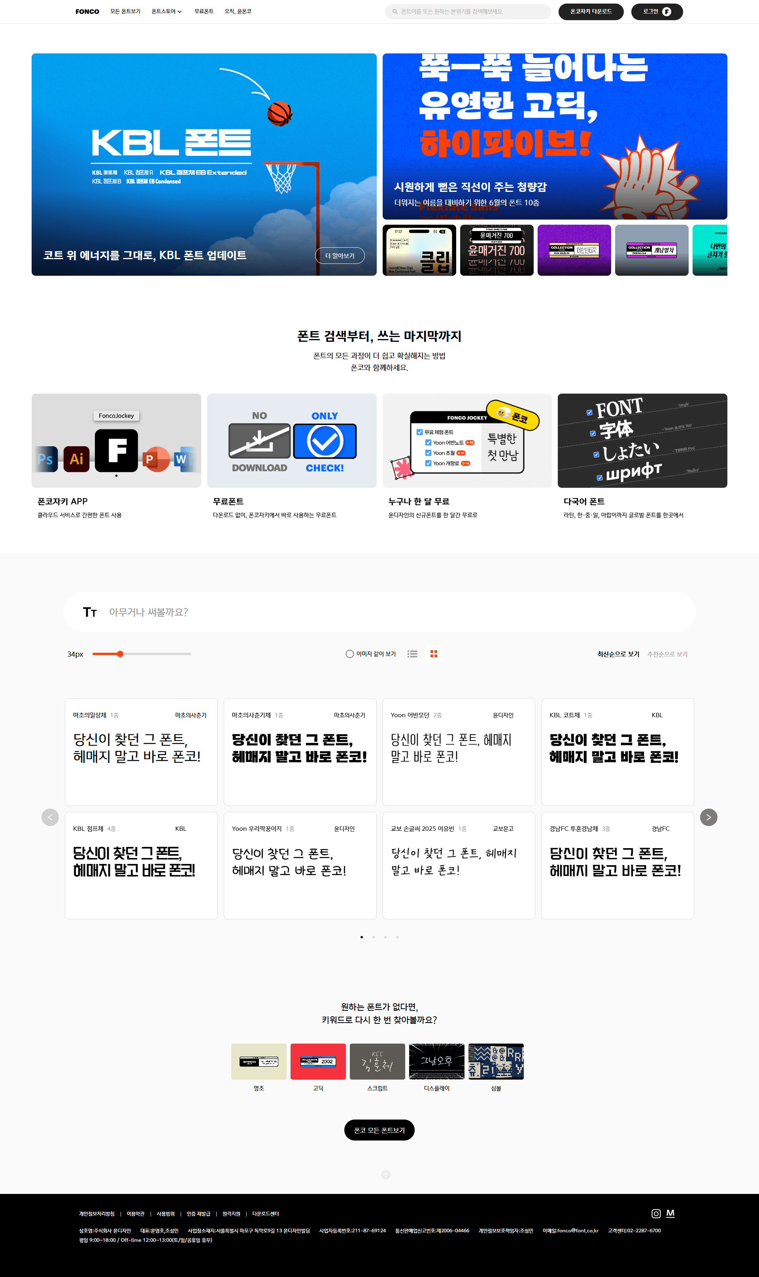The height and width of the screenshot is (1277, 759).
Task: Open 이용약관 footer link
Action: 136,1214
